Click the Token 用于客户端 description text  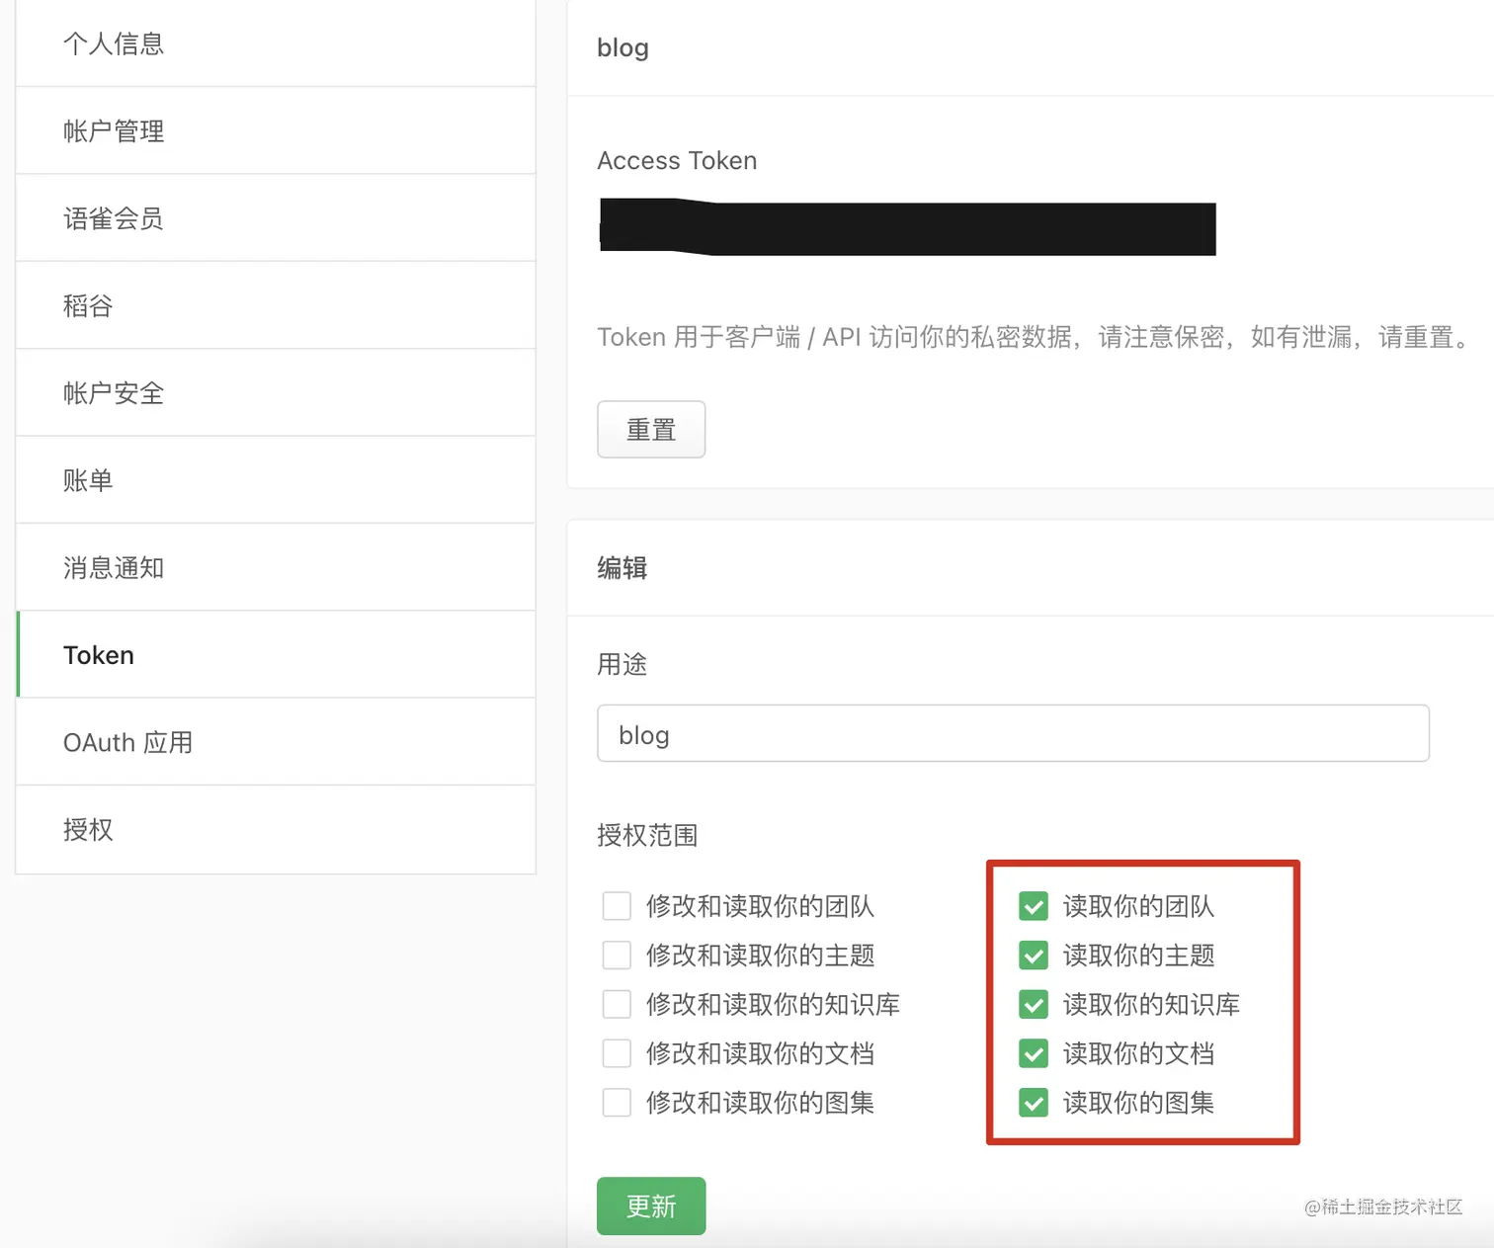(1035, 338)
